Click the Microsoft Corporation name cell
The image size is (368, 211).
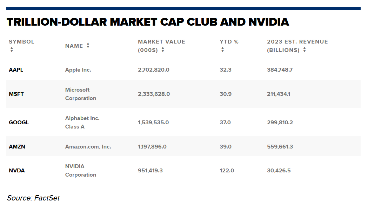[80, 94]
